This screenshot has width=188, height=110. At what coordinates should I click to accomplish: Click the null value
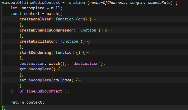tap(56, 8)
